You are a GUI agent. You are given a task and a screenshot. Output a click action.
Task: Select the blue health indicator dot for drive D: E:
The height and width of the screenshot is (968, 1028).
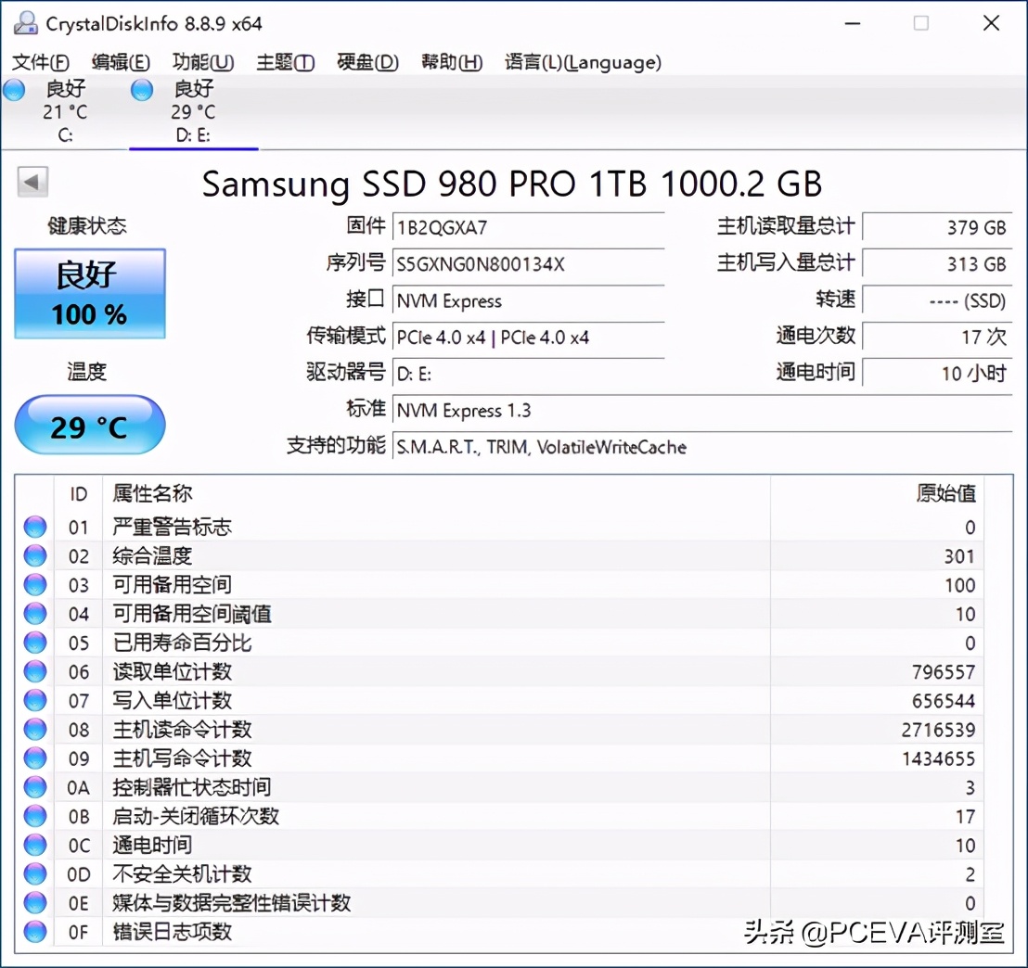pyautogui.click(x=141, y=89)
